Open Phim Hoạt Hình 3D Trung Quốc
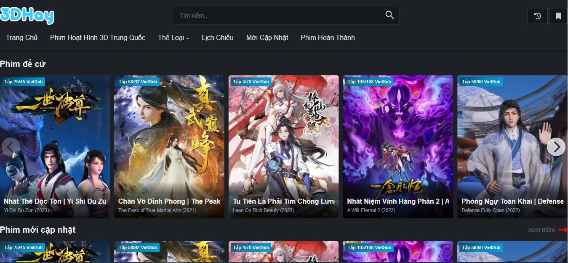Image resolution: width=568 pixels, height=263 pixels. tap(98, 37)
